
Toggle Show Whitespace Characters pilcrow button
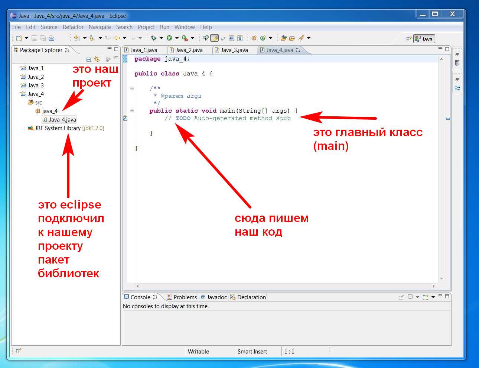[x=240, y=38]
